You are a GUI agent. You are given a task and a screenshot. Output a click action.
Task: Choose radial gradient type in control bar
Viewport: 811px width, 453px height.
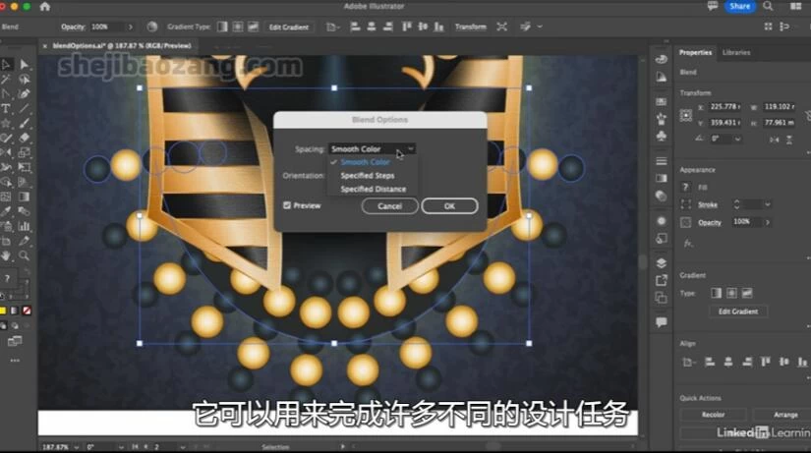238,27
